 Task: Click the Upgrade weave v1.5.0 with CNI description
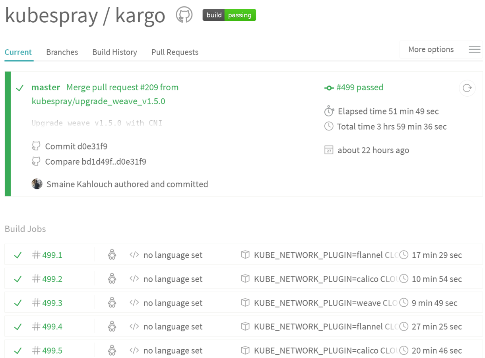[97, 123]
